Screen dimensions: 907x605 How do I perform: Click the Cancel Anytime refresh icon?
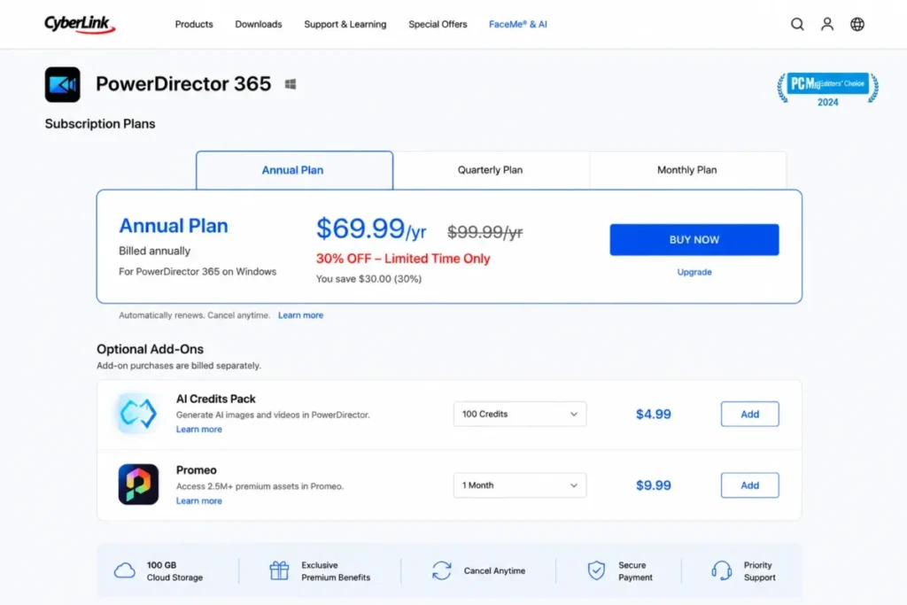click(442, 570)
